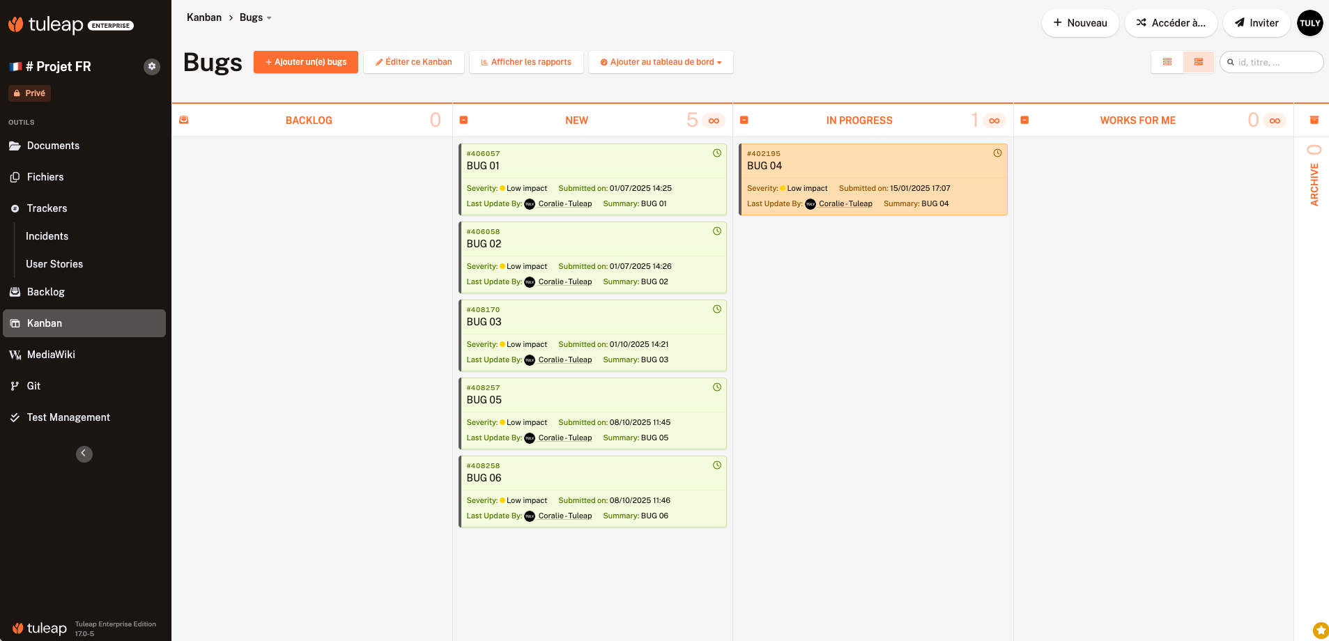This screenshot has height=641, width=1329.
Task: Click the BUG 05 card title
Action: click(x=484, y=400)
